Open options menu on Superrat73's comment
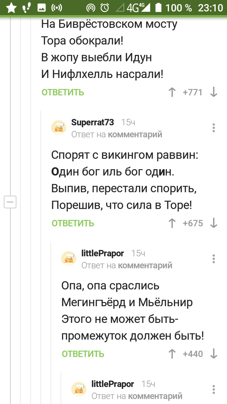The image size is (227, 404). (214, 128)
